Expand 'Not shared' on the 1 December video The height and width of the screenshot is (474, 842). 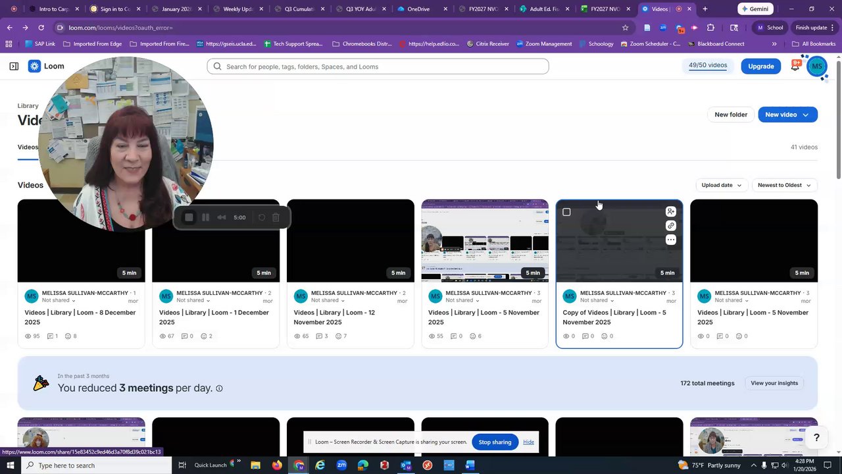point(192,300)
